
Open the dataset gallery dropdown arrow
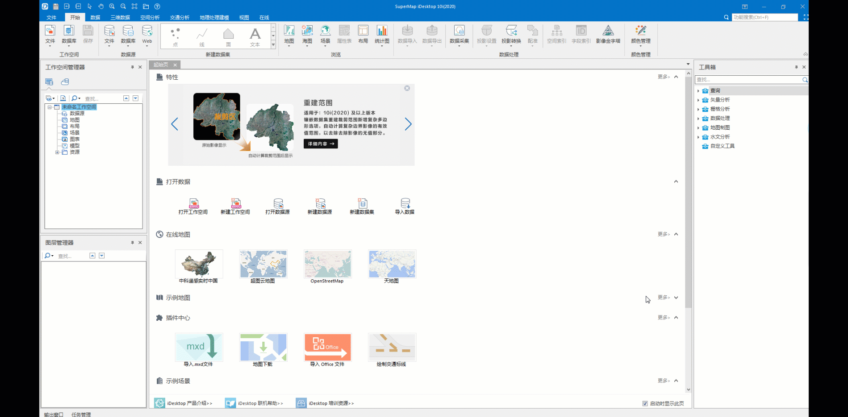click(273, 45)
